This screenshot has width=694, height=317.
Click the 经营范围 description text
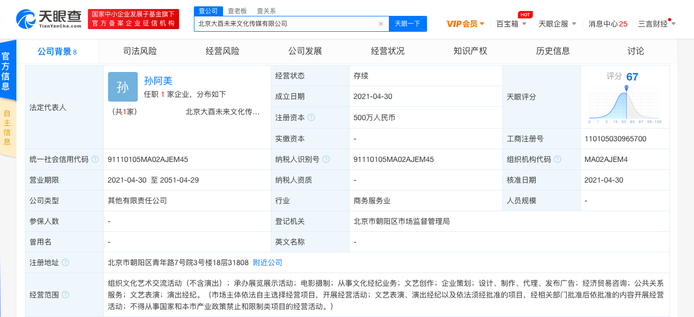pyautogui.click(x=386, y=295)
